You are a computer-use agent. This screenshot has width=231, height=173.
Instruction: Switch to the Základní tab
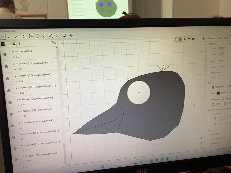pos(211,38)
